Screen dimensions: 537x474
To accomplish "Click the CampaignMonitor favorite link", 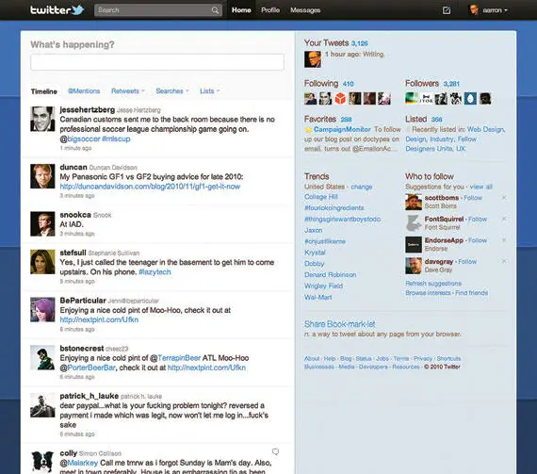I will 342,129.
